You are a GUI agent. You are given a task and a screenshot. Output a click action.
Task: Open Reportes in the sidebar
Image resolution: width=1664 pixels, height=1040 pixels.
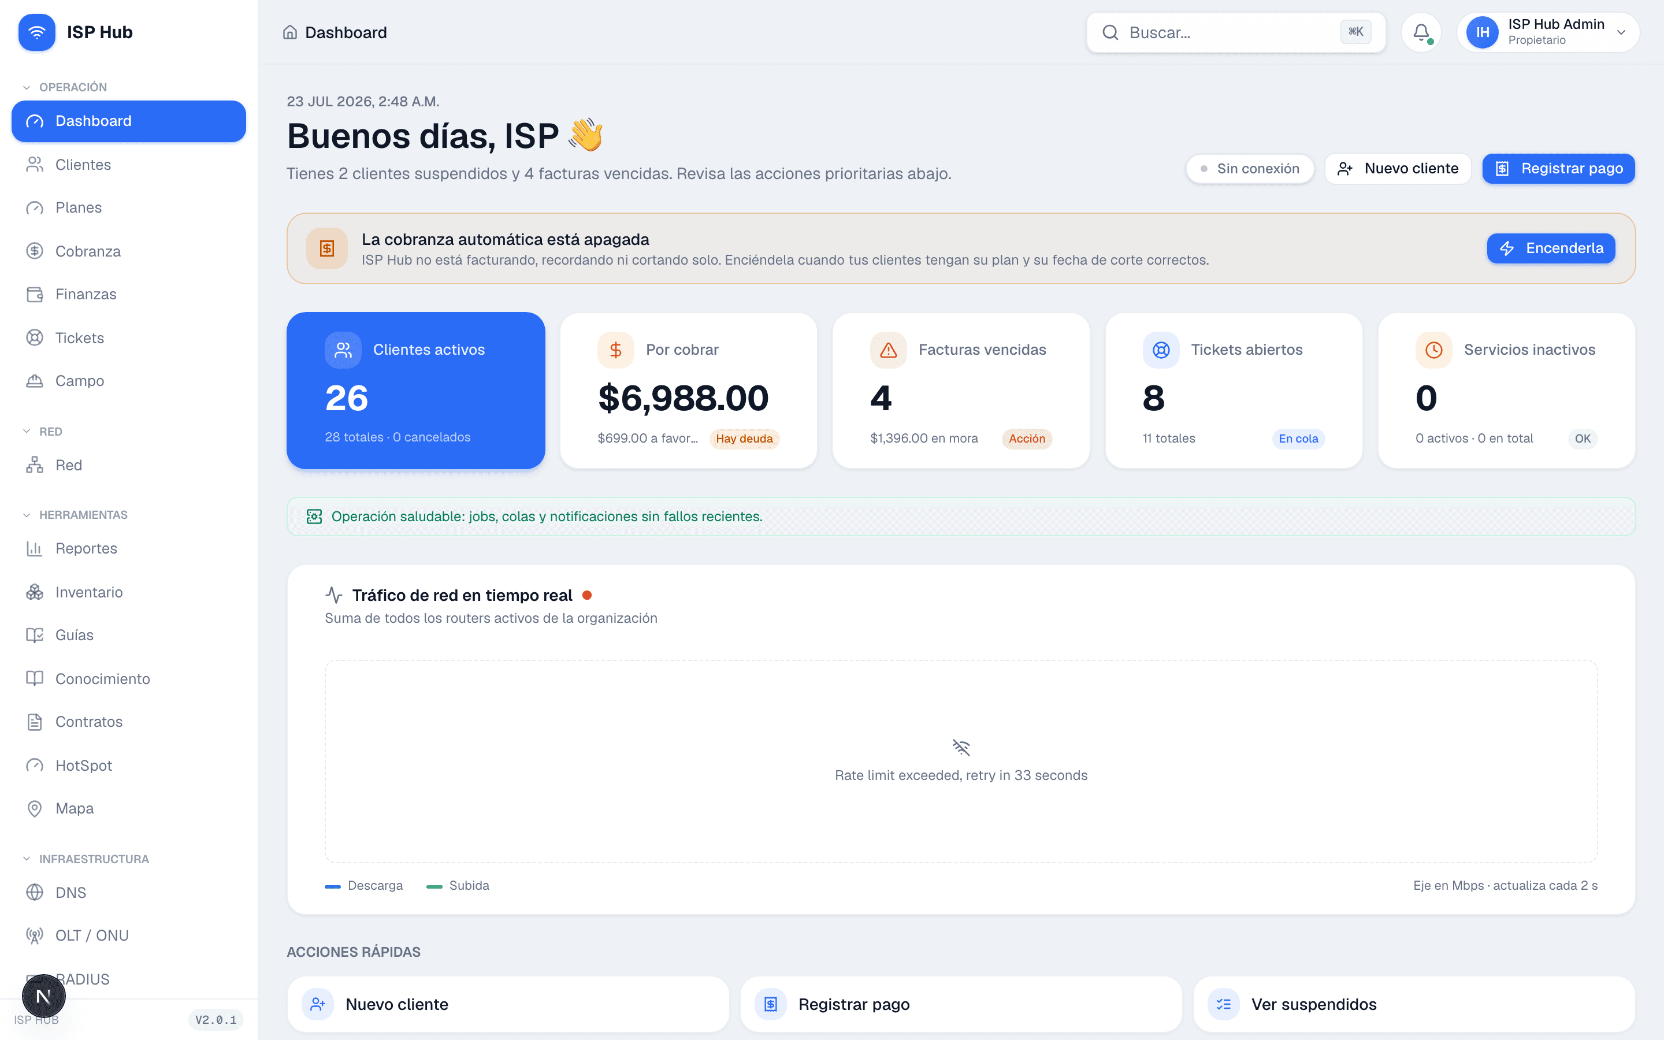pyautogui.click(x=129, y=548)
